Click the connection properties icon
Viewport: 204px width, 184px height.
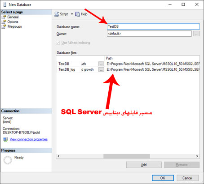point(5,139)
